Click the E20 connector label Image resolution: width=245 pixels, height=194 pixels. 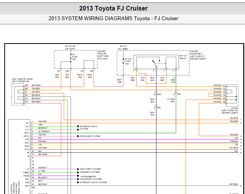pos(67,71)
